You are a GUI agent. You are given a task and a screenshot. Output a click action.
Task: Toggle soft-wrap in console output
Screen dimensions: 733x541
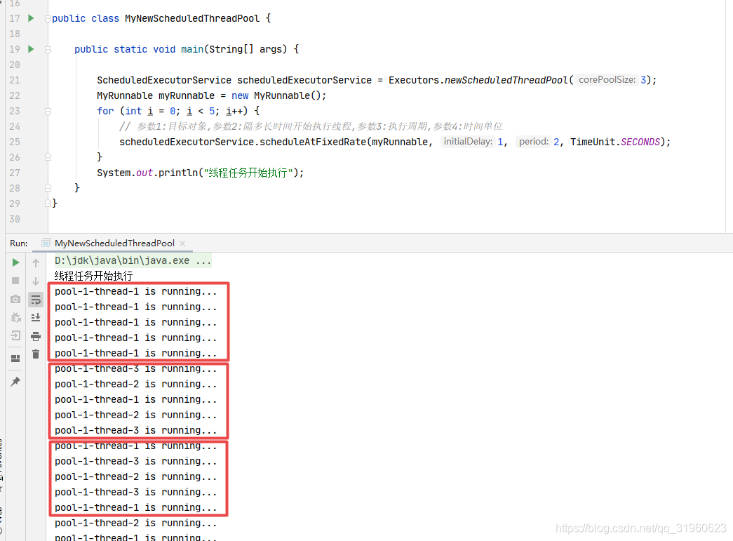(x=36, y=300)
